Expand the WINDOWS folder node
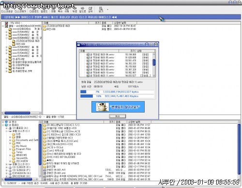The image size is (242, 188). 10,155
